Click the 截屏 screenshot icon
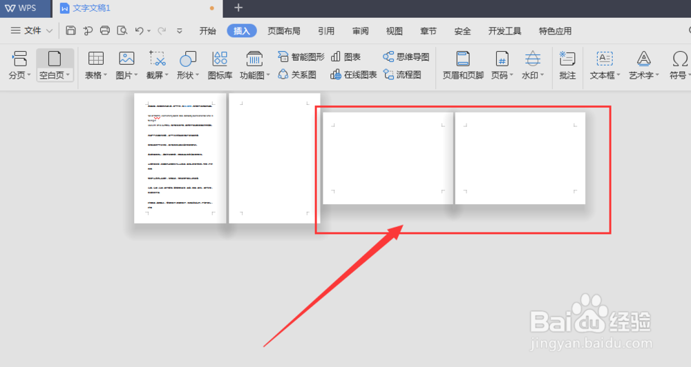 [x=158, y=58]
